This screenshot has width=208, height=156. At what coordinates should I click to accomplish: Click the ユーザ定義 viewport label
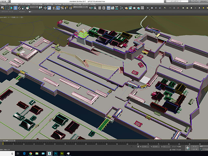point(11,17)
